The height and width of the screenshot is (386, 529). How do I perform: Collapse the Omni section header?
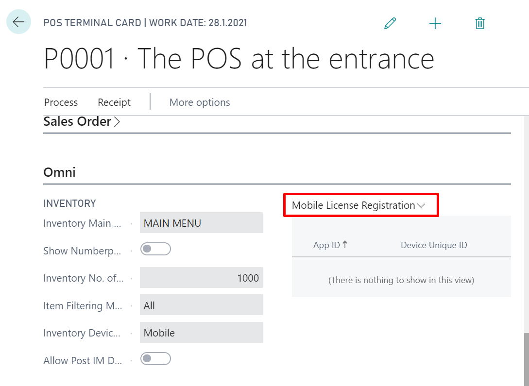point(59,172)
